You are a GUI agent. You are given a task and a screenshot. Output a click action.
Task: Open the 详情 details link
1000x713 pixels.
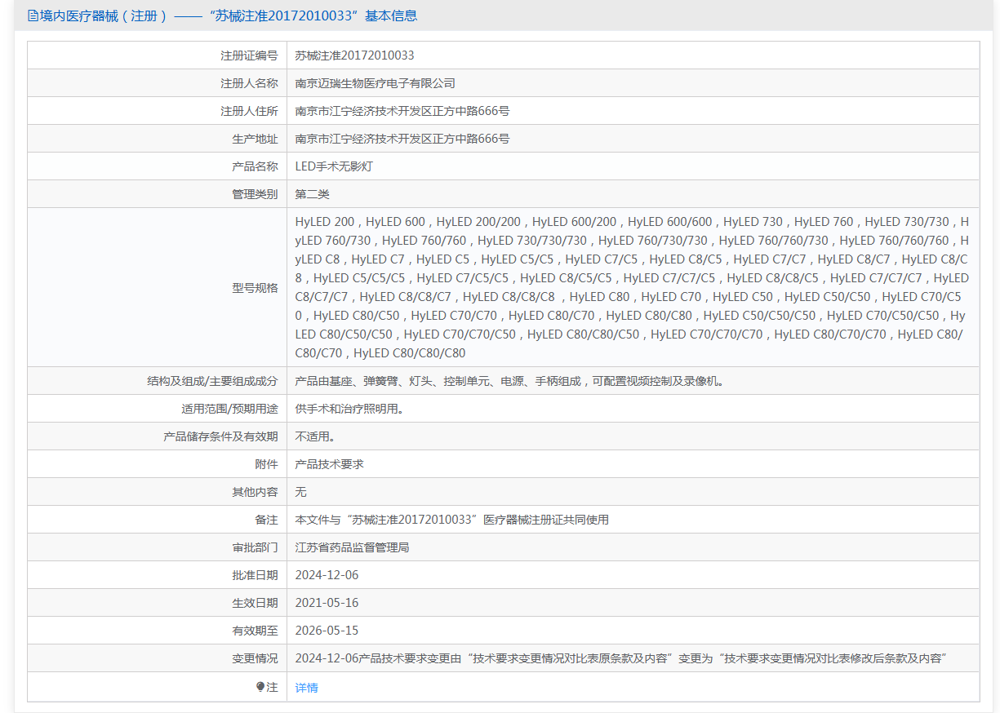307,688
